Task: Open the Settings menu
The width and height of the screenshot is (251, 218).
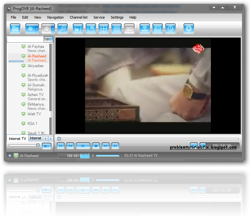Action: tap(117, 17)
